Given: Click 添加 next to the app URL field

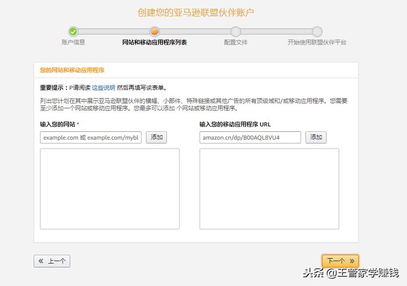Looking at the screenshot, I should coord(316,137).
